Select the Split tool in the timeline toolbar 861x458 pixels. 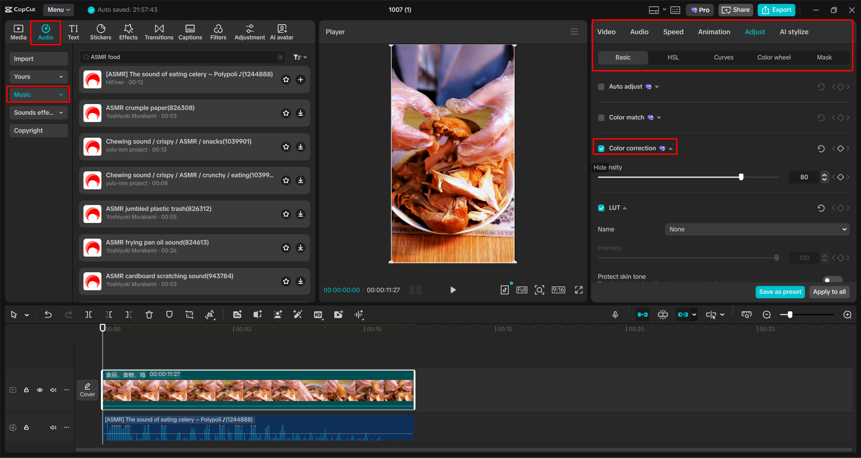click(88, 314)
